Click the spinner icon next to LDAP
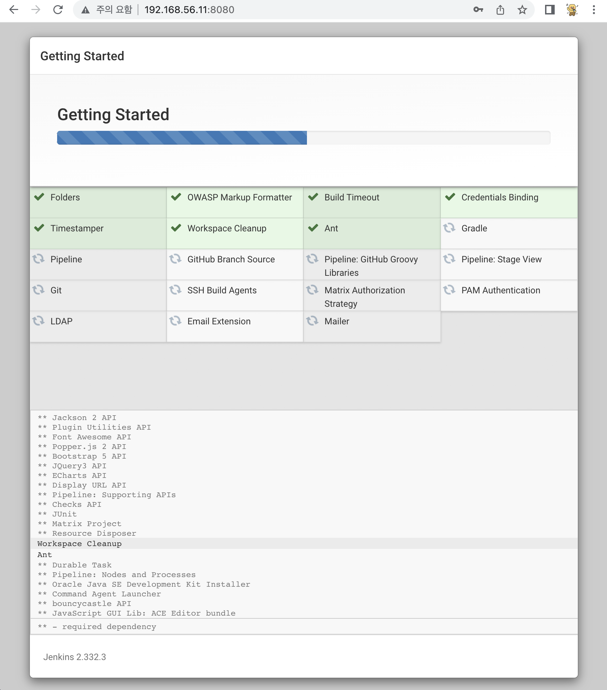Screen dimensions: 607x690 click(x=39, y=321)
